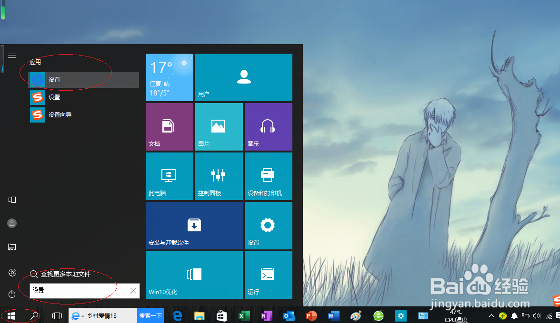Click the taskbar search box 乡村爱情13

(102, 316)
